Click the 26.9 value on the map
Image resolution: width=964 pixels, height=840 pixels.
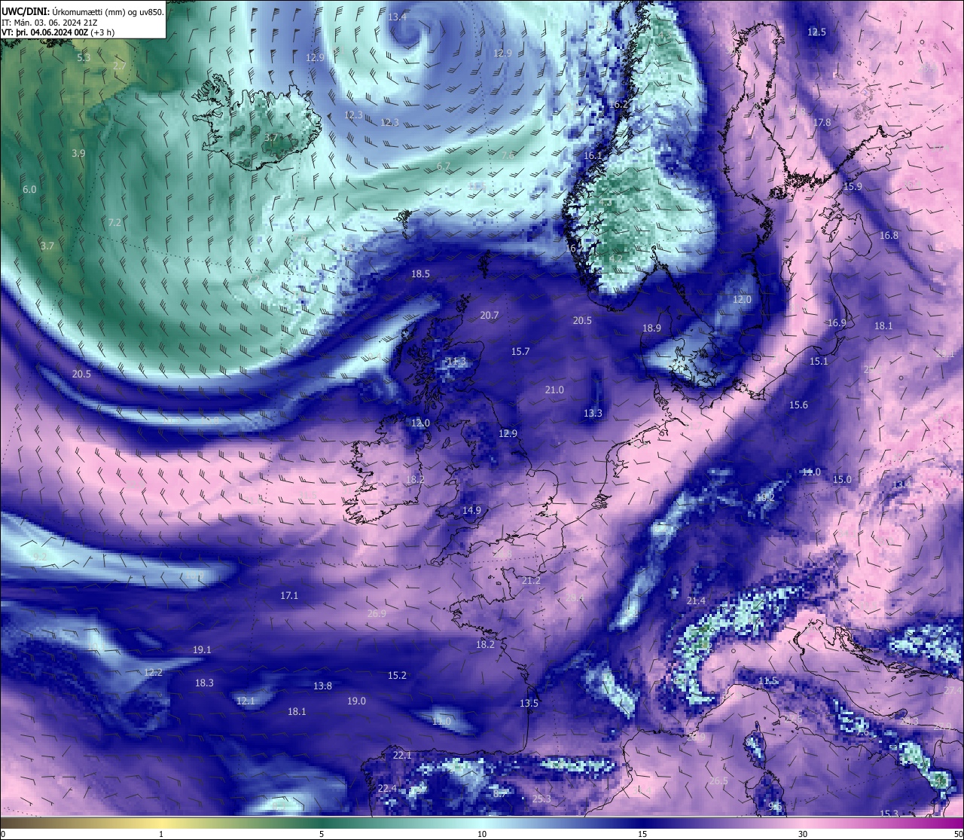pos(377,613)
